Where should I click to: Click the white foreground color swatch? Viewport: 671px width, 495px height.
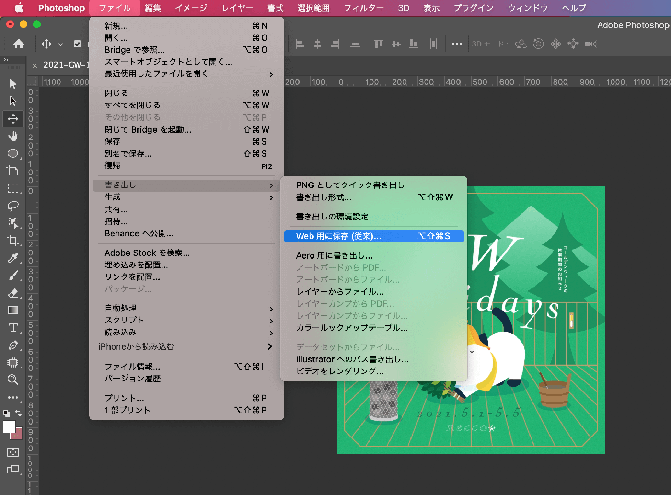(x=9, y=426)
